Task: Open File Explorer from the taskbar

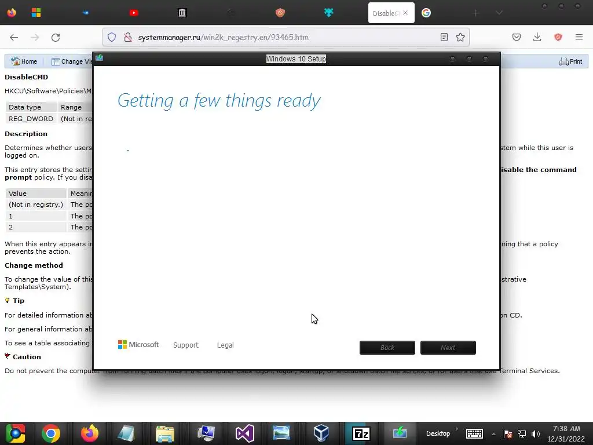Action: tap(165, 433)
